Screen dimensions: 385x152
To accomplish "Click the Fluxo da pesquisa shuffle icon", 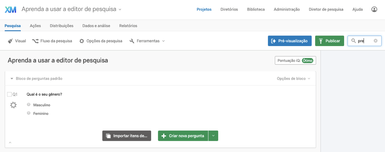I will tap(35, 41).
